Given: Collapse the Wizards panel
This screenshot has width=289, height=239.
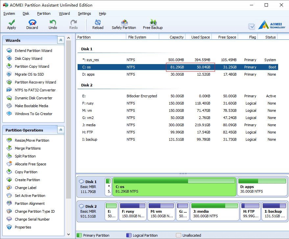Looking at the screenshot, I should [x=60, y=40].
